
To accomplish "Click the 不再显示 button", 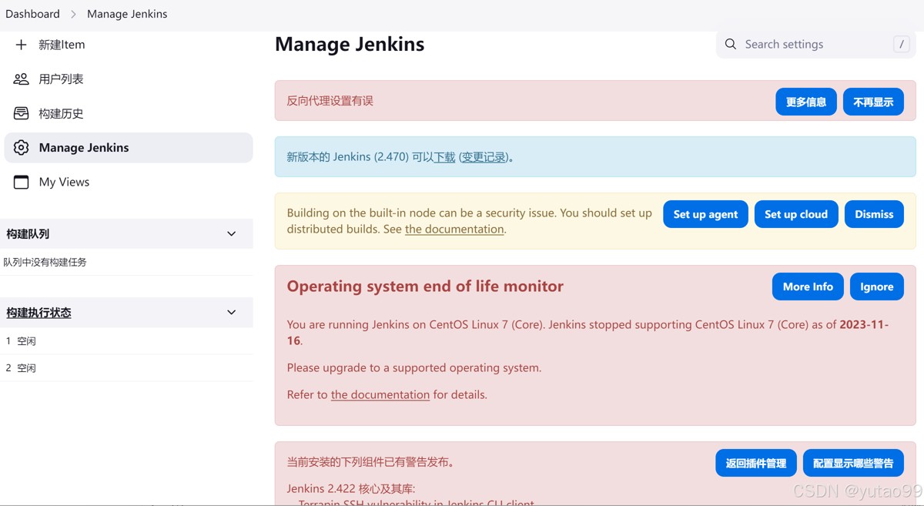I will (x=873, y=102).
